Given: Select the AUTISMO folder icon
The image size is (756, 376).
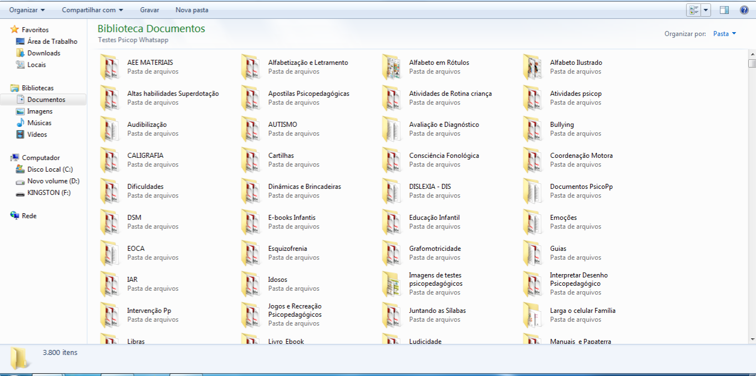Looking at the screenshot, I should (251, 129).
